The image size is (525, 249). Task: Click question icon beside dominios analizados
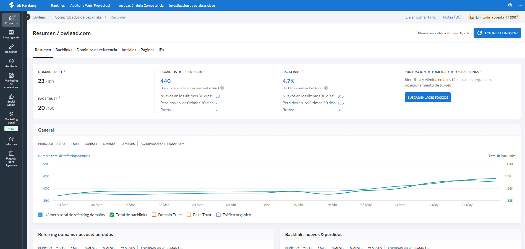click(x=222, y=88)
